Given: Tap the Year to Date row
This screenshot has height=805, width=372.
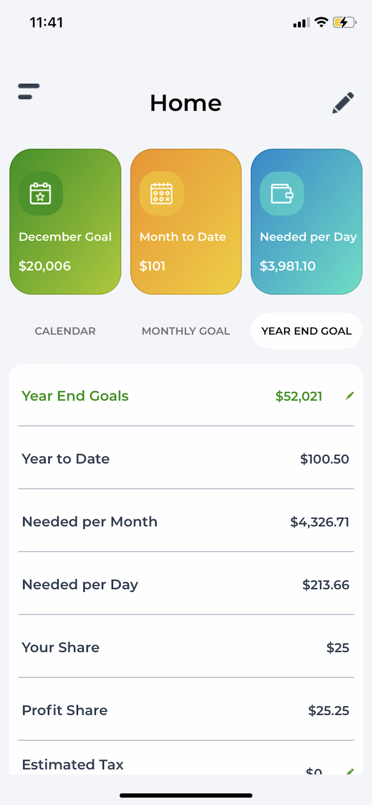Looking at the screenshot, I should tap(186, 459).
